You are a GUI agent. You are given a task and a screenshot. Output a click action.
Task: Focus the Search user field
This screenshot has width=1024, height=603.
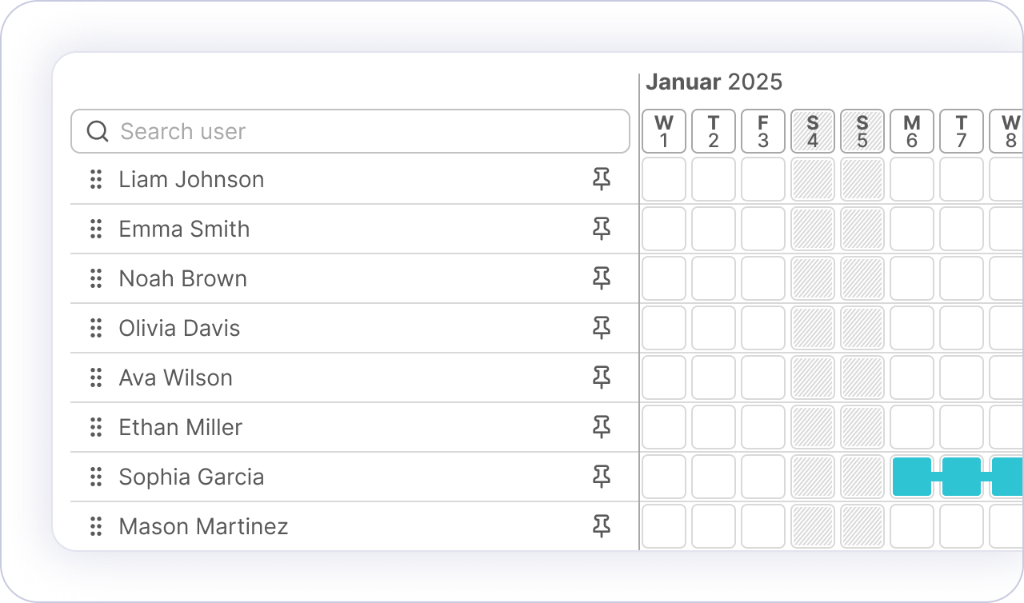[x=360, y=131]
